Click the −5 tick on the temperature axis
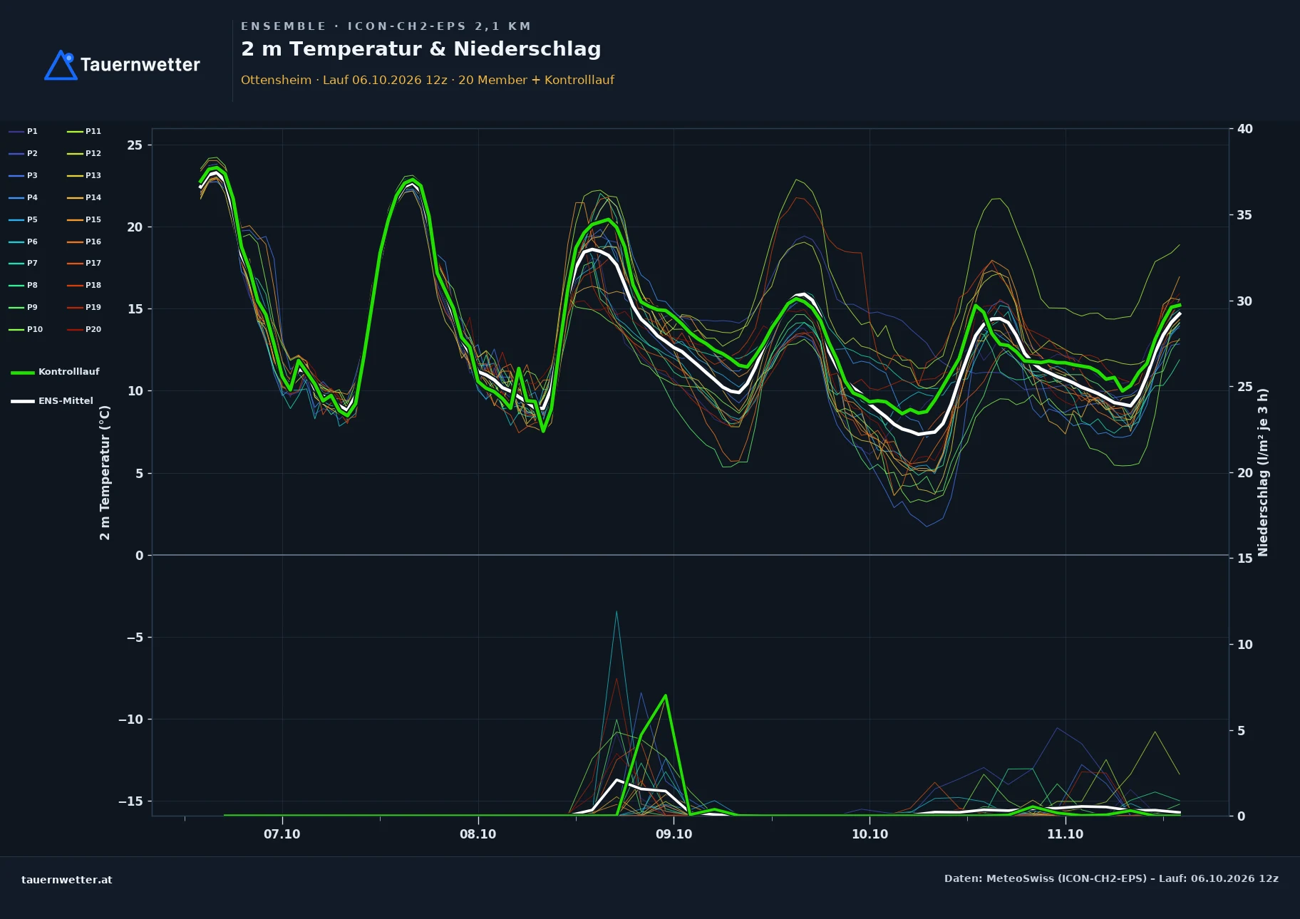Image resolution: width=1300 pixels, height=919 pixels. (x=135, y=638)
